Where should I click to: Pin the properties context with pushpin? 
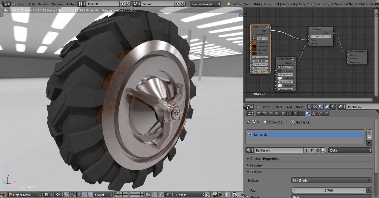248,122
